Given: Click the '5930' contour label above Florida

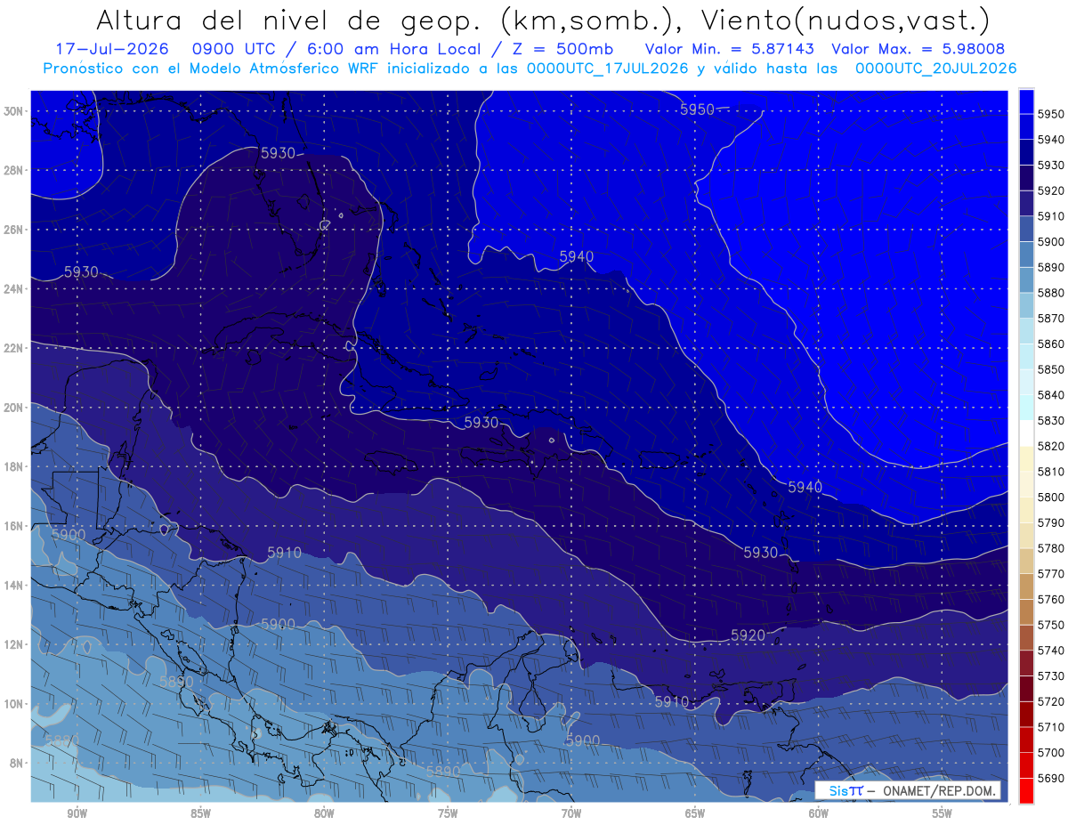Looking at the screenshot, I should [278, 153].
